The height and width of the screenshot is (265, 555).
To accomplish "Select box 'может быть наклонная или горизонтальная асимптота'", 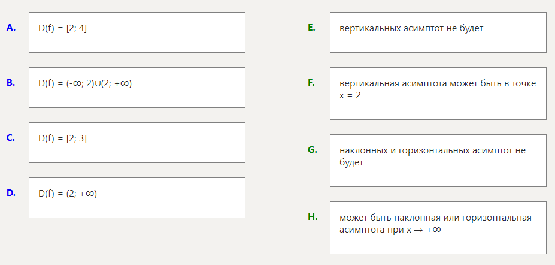I will click(438, 228).
